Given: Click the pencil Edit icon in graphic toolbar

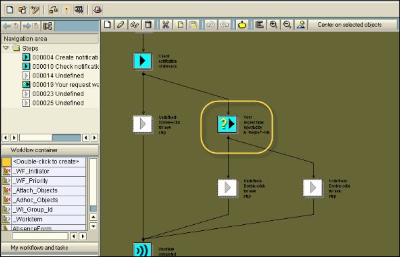Looking at the screenshot, I should click(x=121, y=25).
